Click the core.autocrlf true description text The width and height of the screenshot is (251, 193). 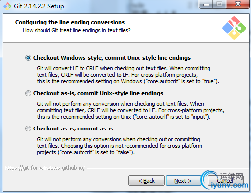click(128, 75)
